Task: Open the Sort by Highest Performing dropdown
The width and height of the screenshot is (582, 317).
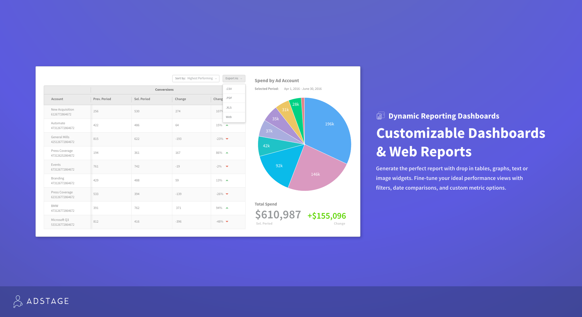Action: 196,78
